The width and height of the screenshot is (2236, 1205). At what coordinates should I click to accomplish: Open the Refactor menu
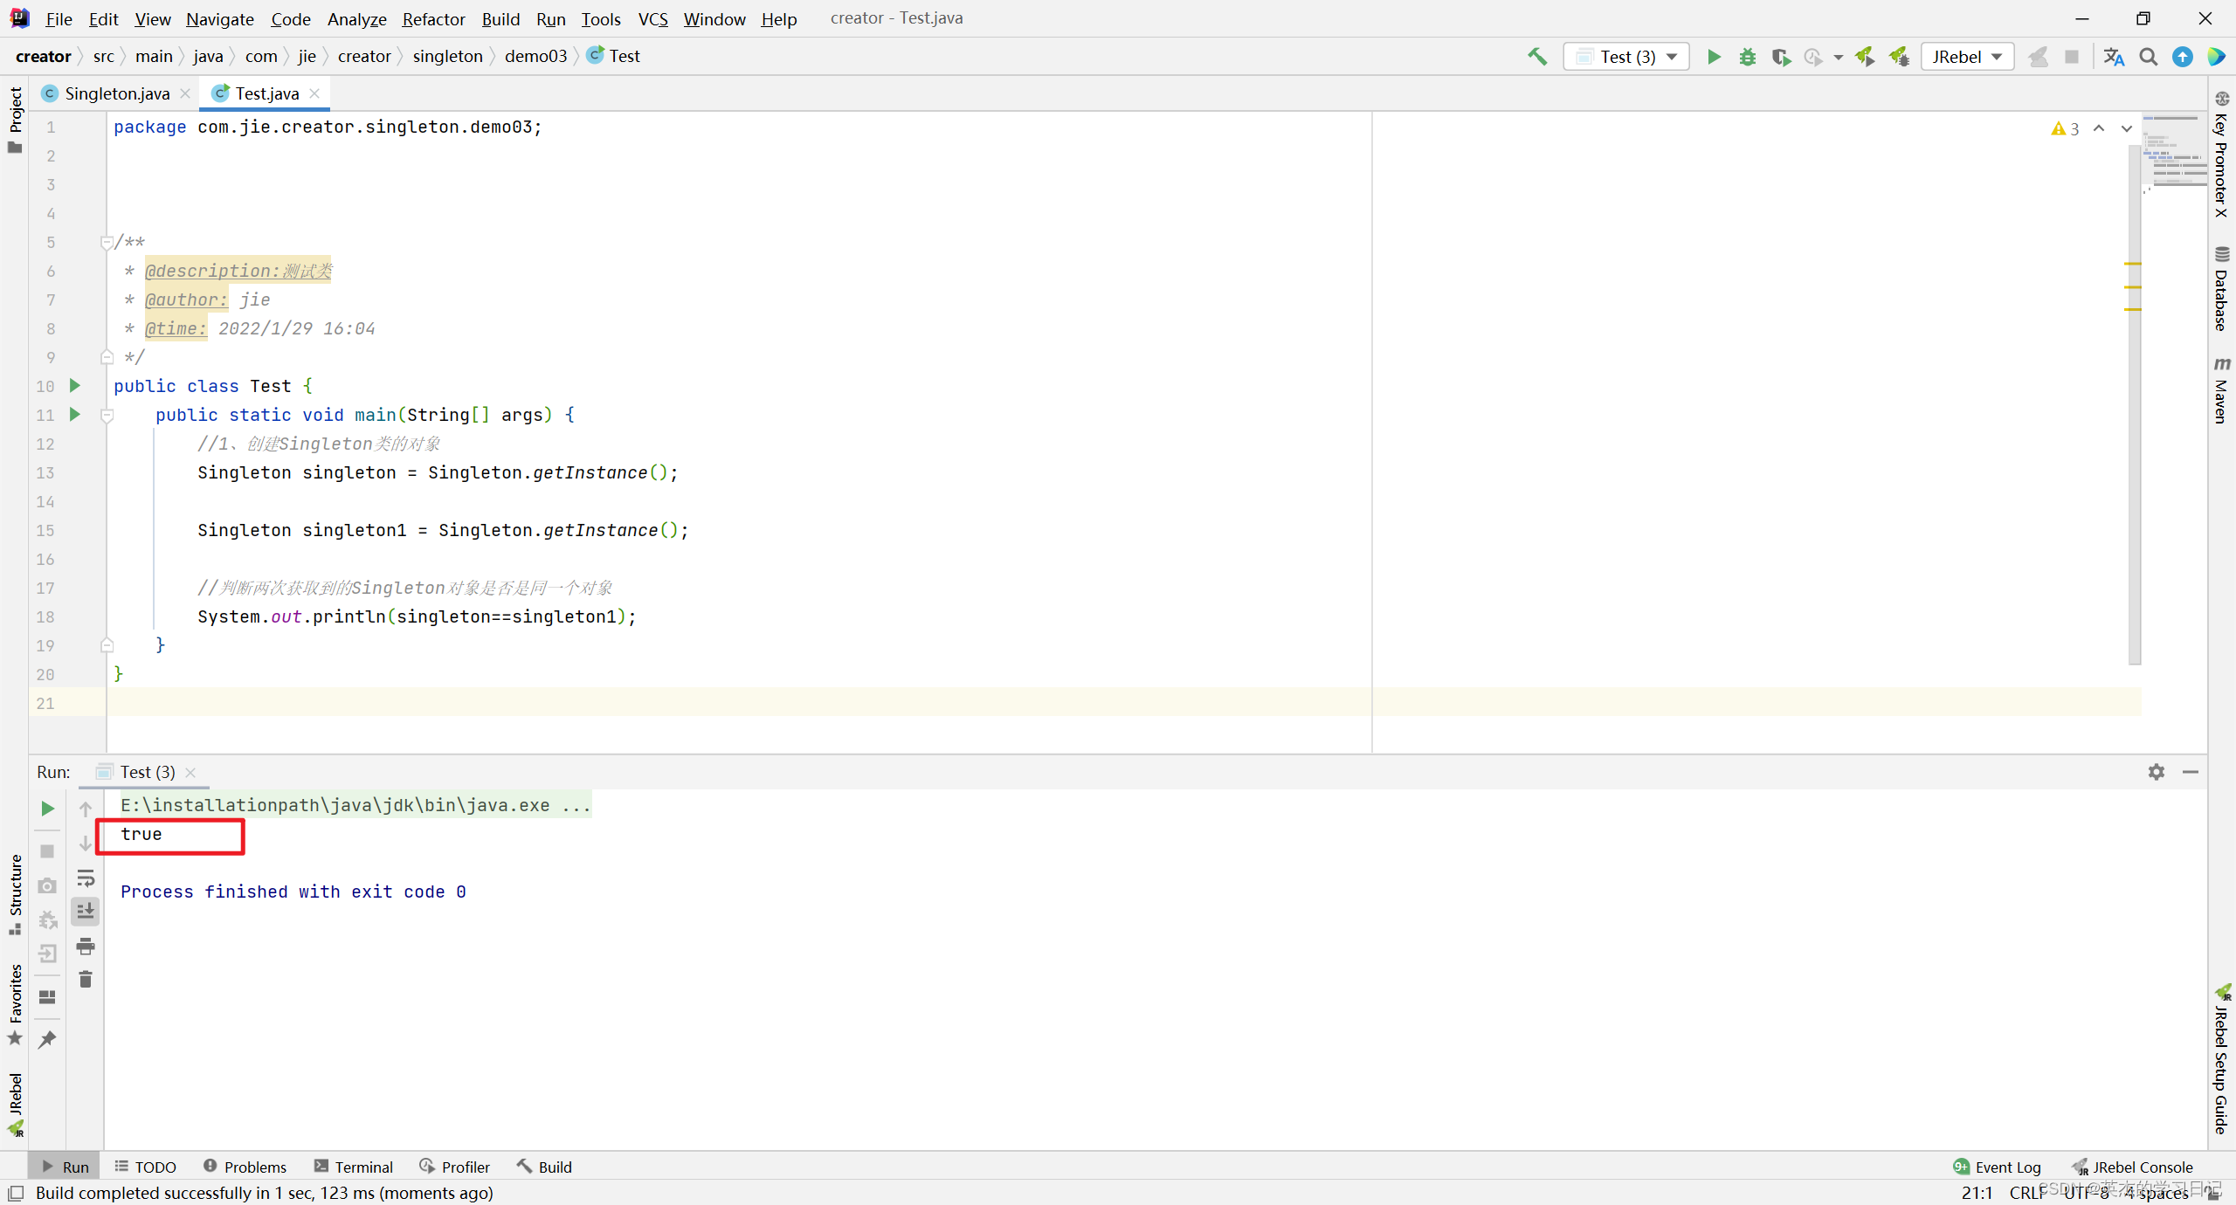tap(433, 18)
